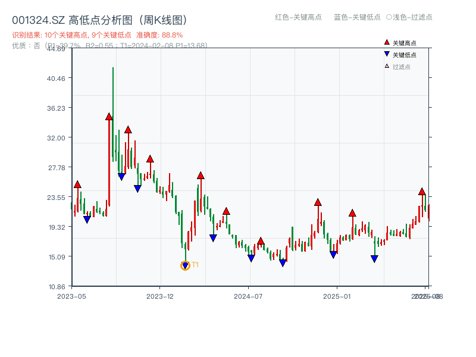Click the red high marker at the early-2024 peak
476x357 pixels.
pos(201,175)
